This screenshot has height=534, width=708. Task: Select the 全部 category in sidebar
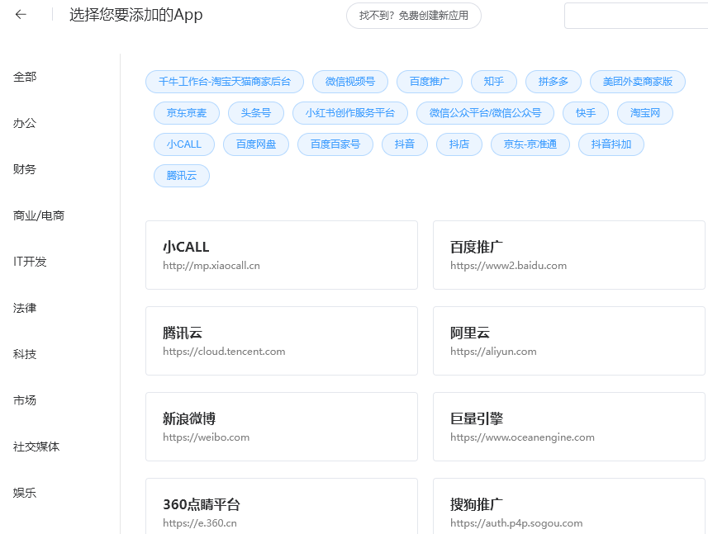[x=25, y=77]
